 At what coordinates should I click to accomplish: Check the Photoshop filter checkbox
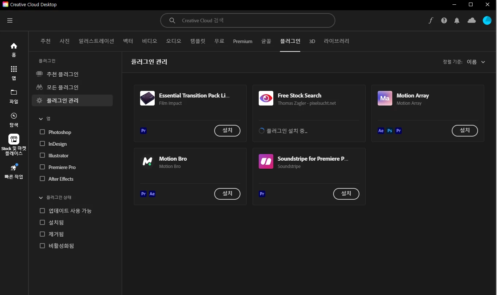[42, 132]
